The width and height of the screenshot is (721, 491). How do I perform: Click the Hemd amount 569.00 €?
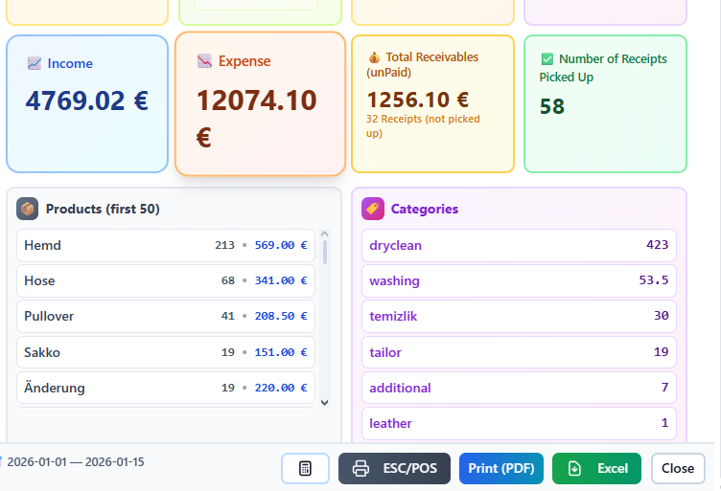[281, 245]
